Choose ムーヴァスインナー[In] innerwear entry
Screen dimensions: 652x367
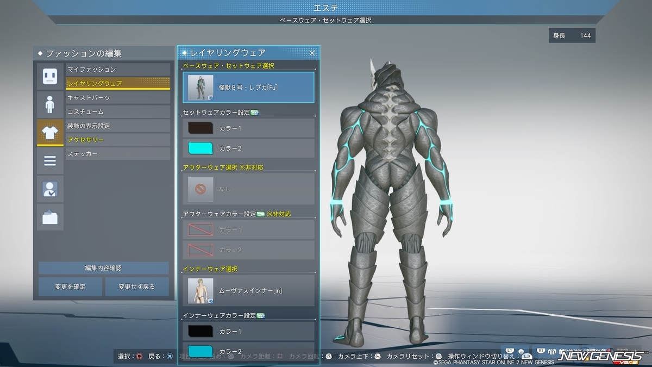[x=248, y=290]
